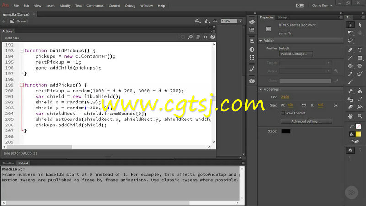This screenshot has width=366, height=206.
Task: Open the Transform panel icon
Action: [x=252, y=57]
